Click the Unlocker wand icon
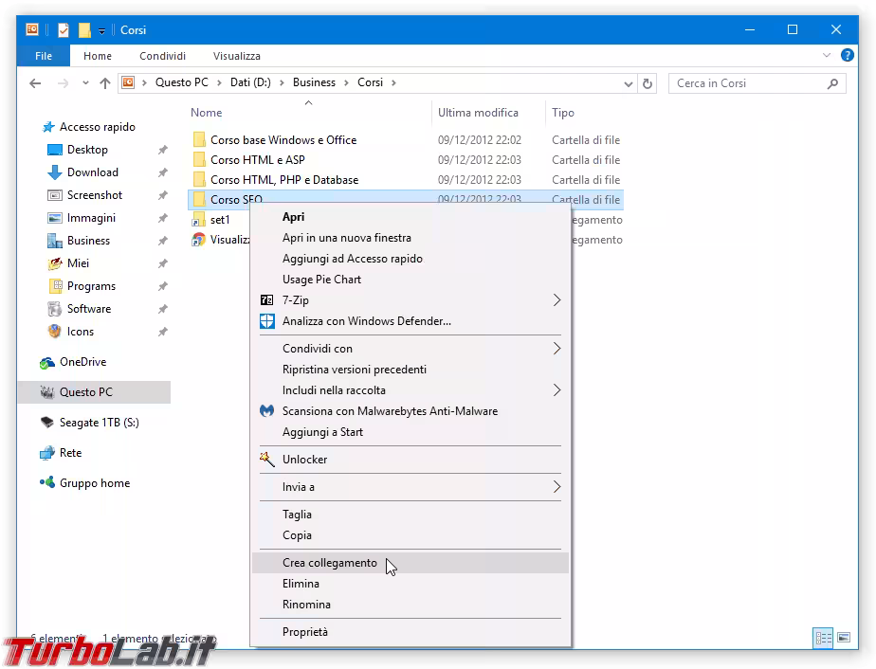The width and height of the screenshot is (876, 669). tap(266, 460)
